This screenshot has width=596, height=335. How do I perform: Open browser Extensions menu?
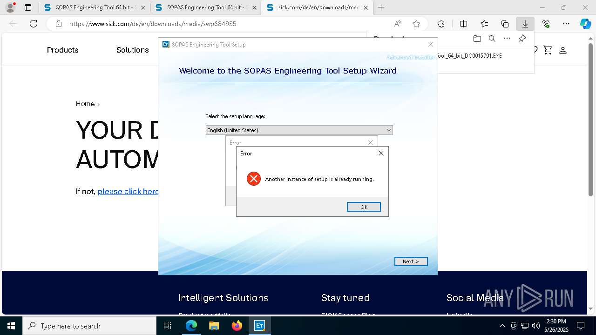(441, 24)
